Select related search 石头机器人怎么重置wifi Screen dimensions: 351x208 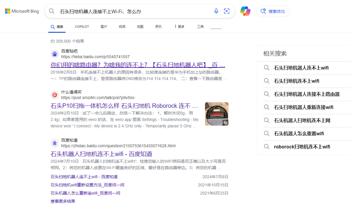[299, 134]
